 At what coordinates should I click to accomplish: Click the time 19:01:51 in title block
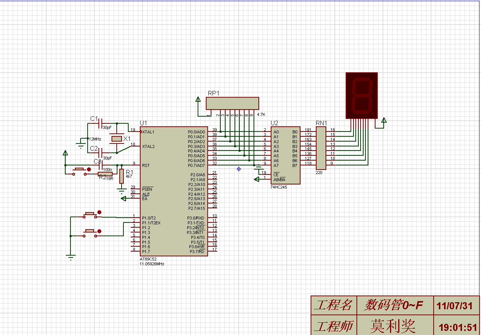click(x=458, y=328)
